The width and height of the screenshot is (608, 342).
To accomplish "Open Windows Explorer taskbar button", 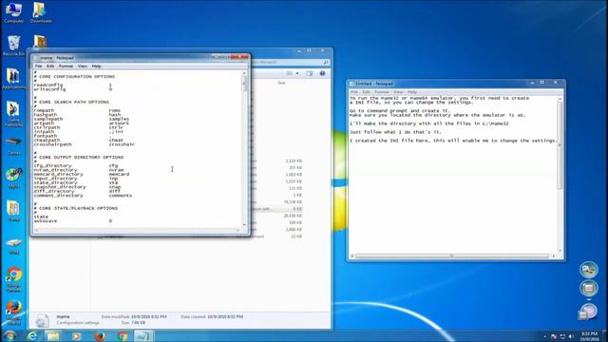I will (x=53, y=336).
